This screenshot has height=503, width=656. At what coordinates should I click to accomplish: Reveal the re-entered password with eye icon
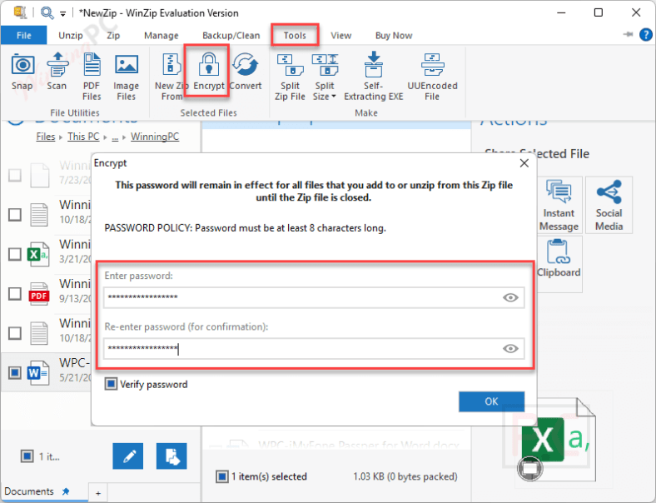(510, 349)
